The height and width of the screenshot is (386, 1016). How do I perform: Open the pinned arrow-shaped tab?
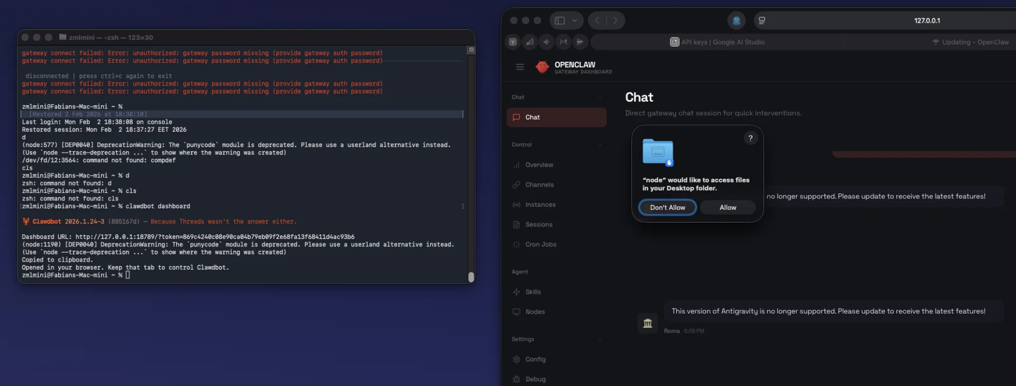coord(580,42)
